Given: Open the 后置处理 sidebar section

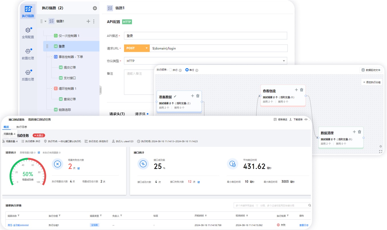Looking at the screenshot, I should point(28,75).
